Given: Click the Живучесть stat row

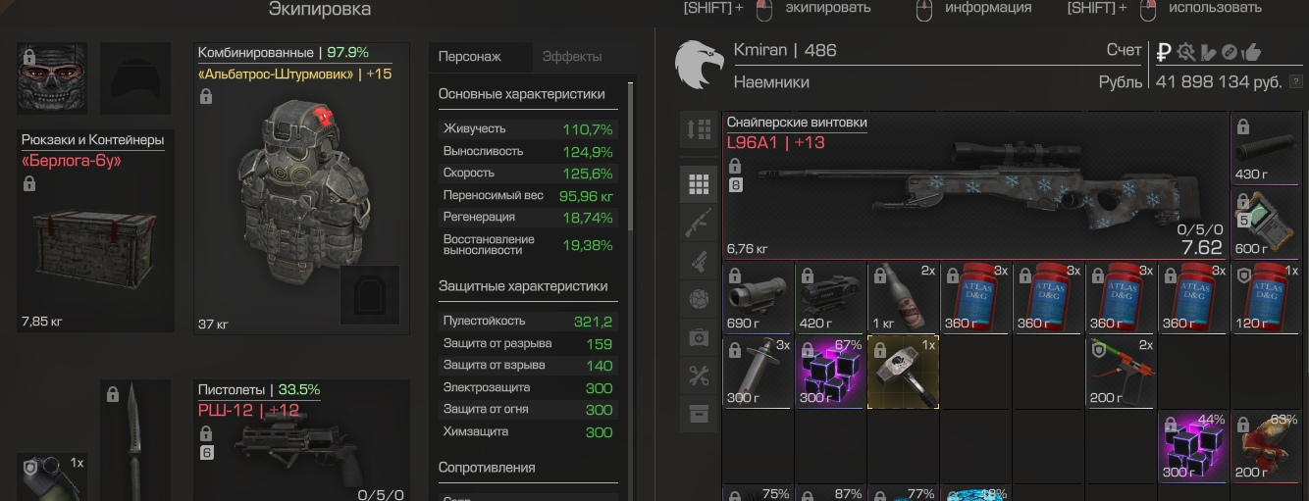Looking at the screenshot, I should pos(529,128).
